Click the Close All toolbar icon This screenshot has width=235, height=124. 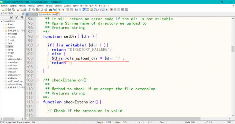(21, 10)
